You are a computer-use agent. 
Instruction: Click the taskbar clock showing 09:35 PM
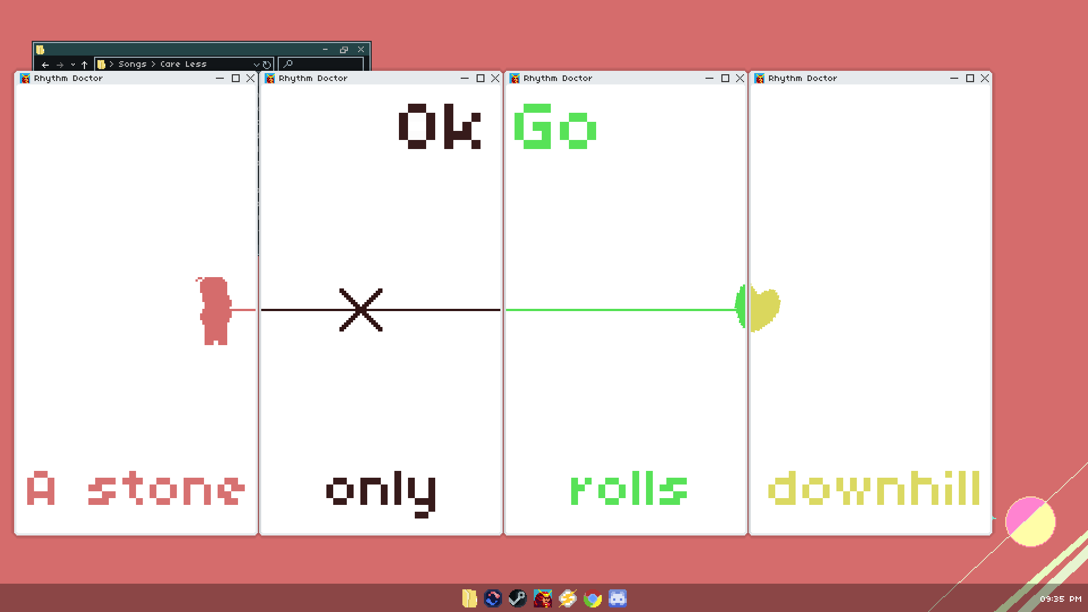1060,599
